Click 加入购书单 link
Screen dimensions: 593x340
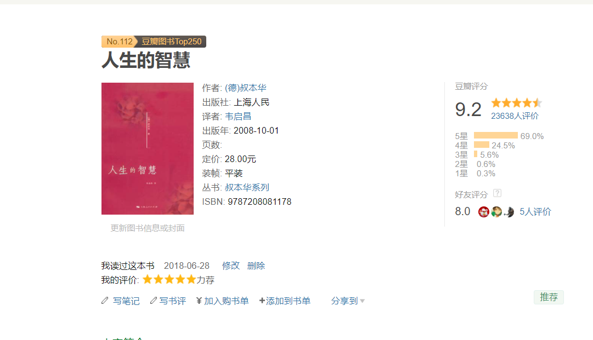227,301
